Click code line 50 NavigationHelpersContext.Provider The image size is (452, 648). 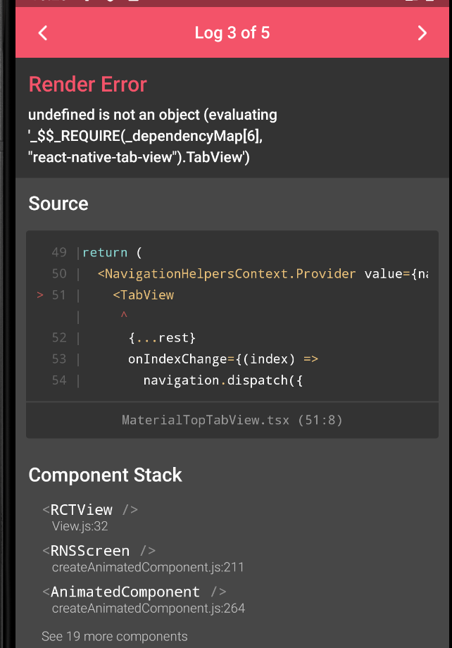230,273
